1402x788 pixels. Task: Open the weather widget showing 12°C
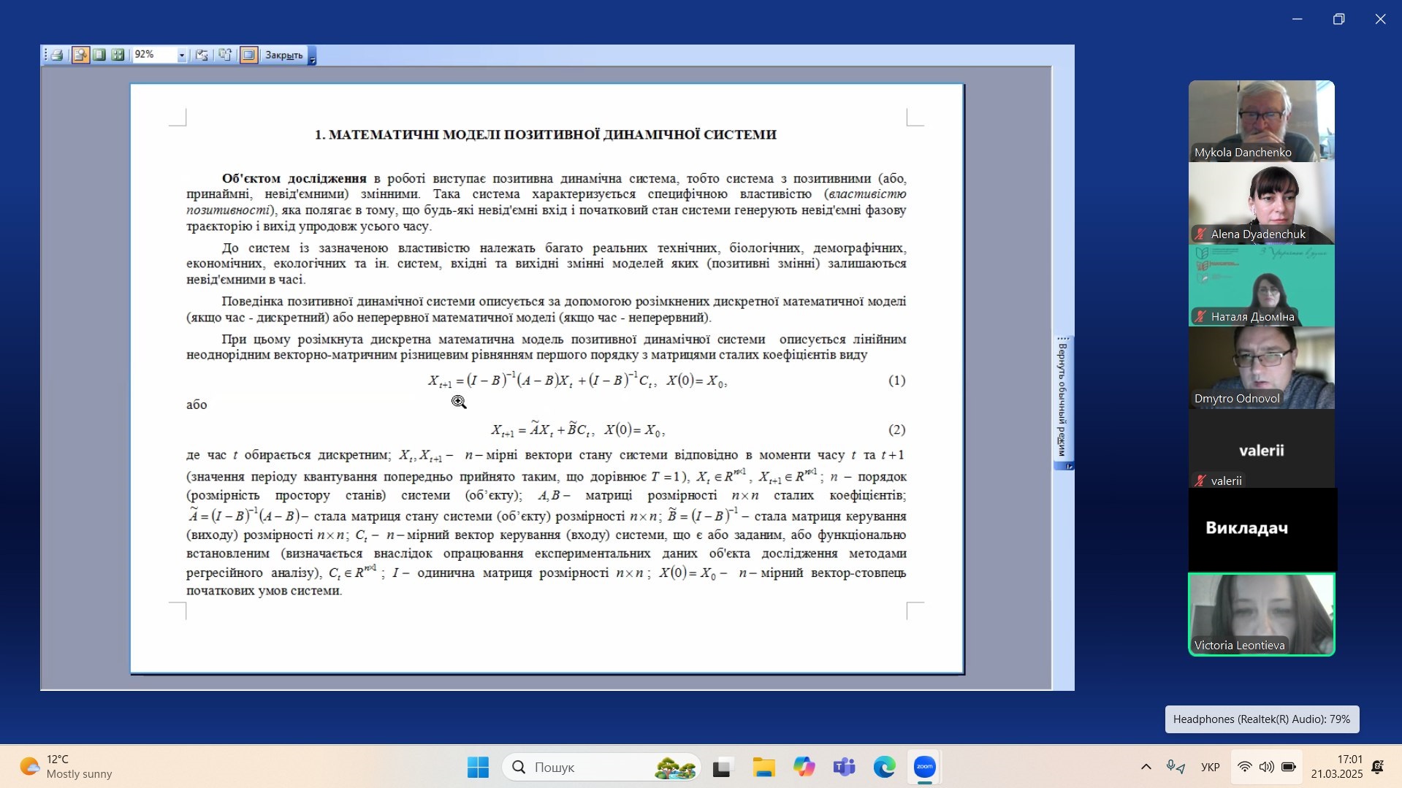[x=66, y=767]
